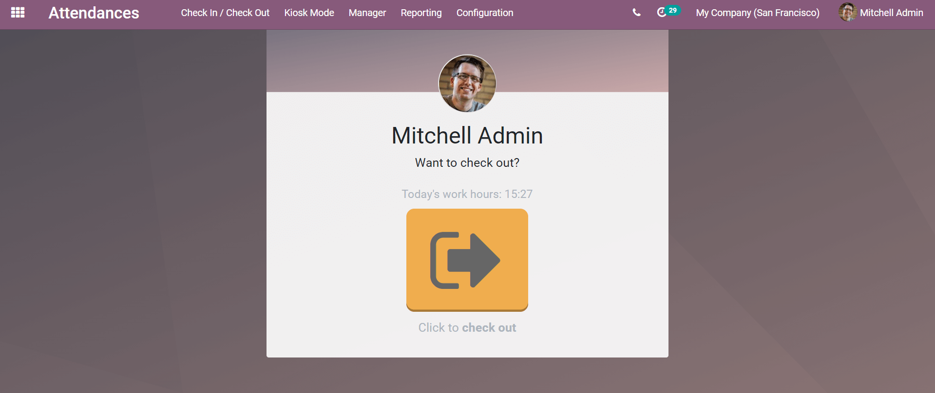Viewport: 935px width, 393px height.
Task: Click the 'Want to check out?' text
Action: click(467, 162)
